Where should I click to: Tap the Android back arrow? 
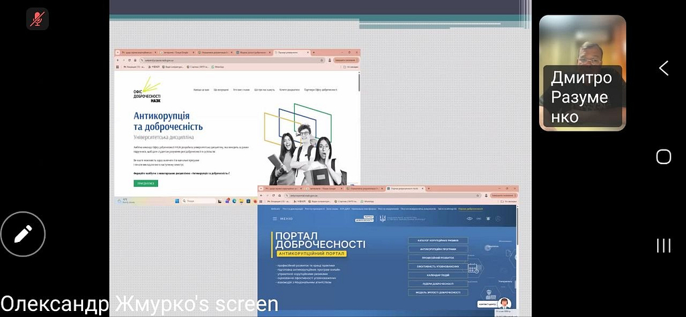[664, 68]
